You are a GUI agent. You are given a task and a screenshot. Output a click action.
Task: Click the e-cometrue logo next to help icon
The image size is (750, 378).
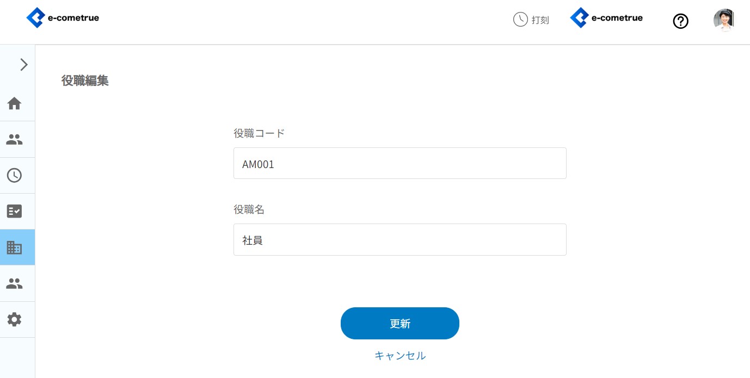point(606,18)
